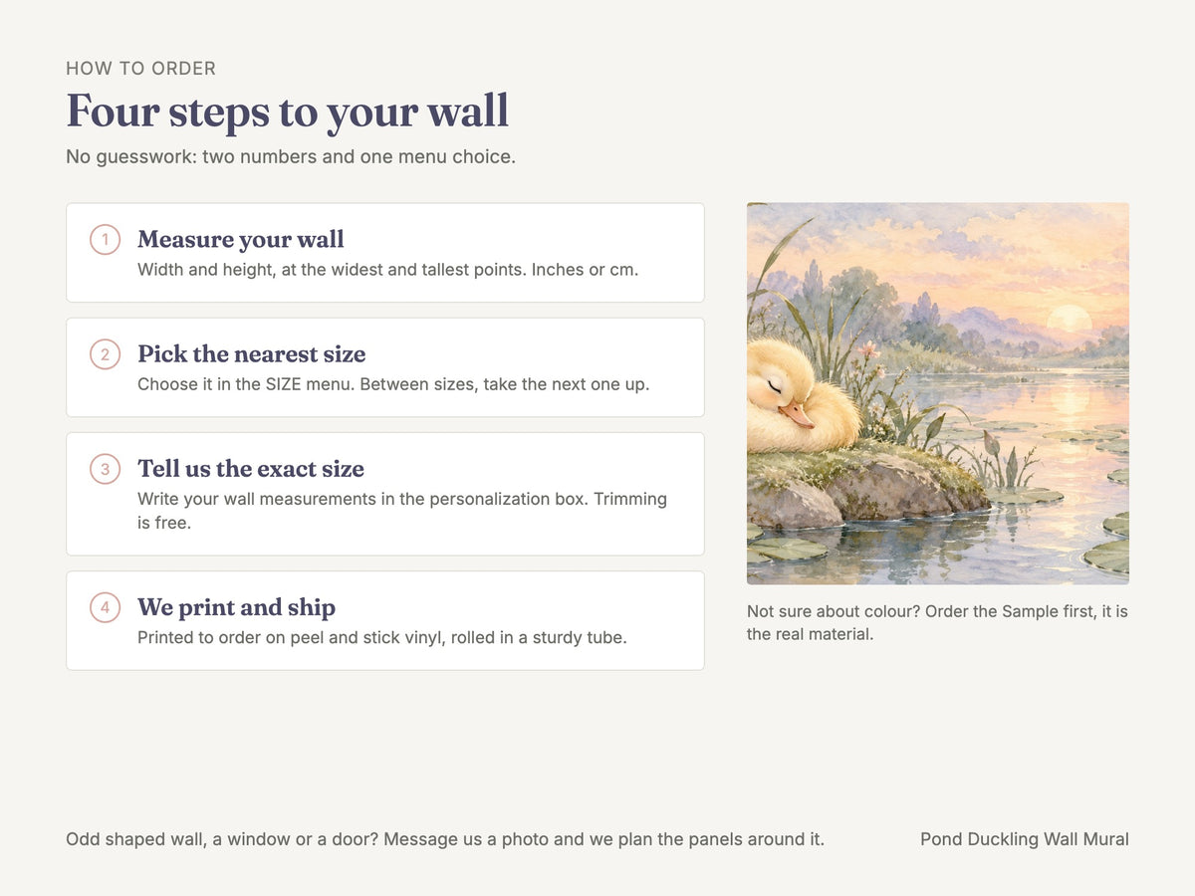The image size is (1195, 896).
Task: Click the 'Choose it in the SIZE menu' text
Action: pos(393,384)
